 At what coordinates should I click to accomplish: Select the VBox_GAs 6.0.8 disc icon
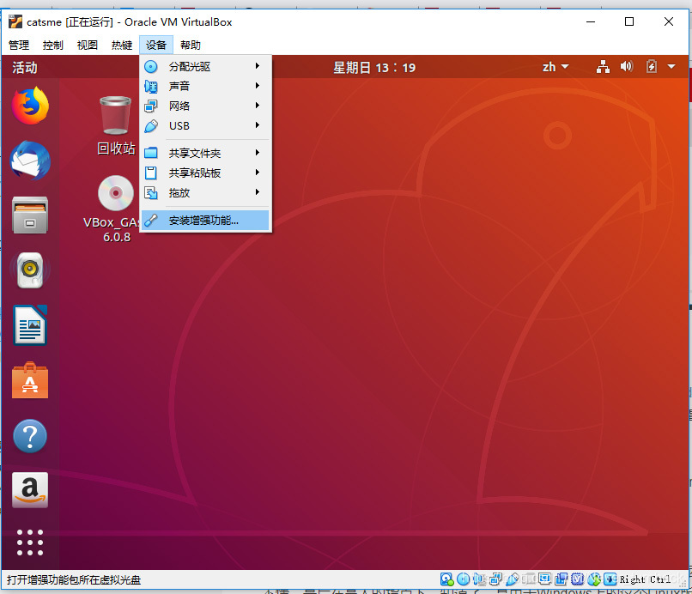click(x=116, y=209)
